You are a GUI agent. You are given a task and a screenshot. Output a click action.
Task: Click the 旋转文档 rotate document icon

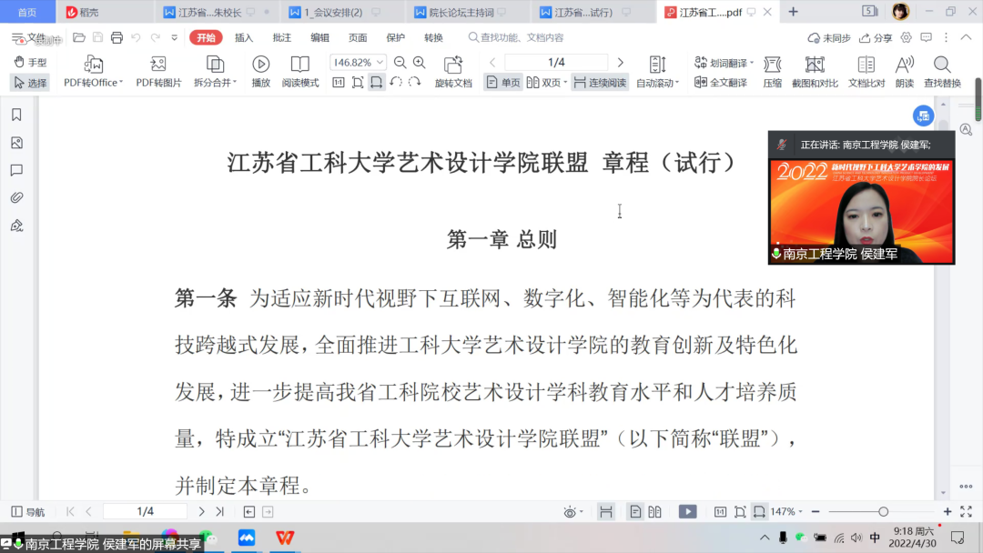[453, 64]
